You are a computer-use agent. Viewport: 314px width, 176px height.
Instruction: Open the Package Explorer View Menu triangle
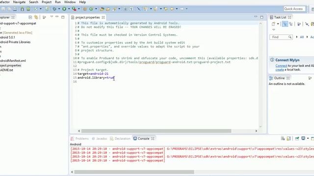click(52, 17)
